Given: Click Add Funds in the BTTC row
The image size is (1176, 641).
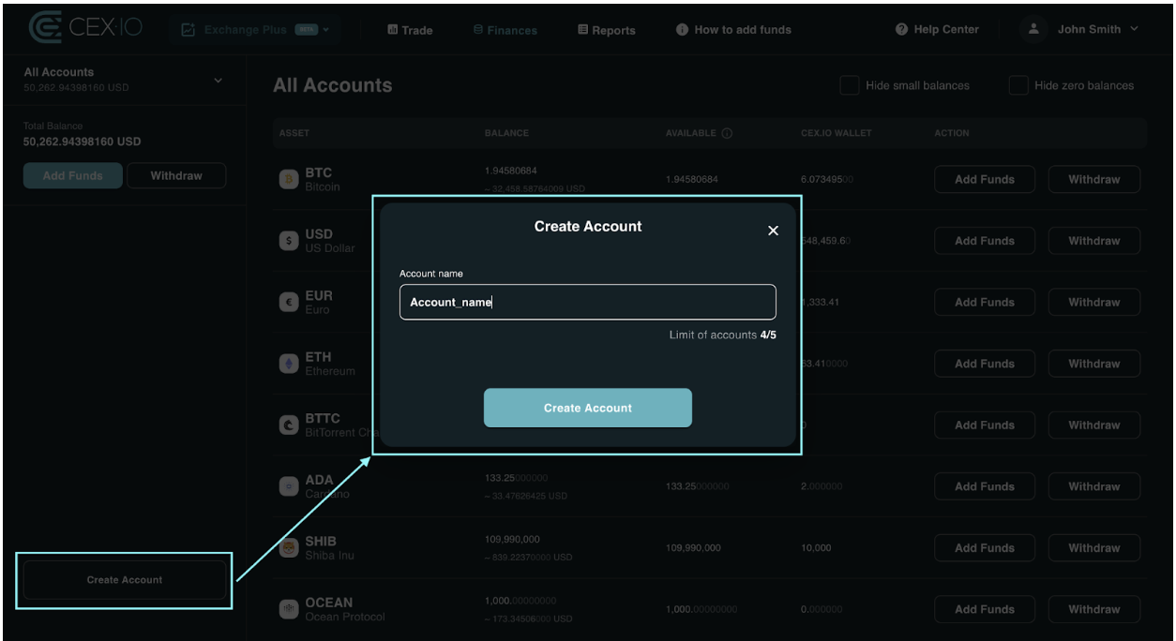Looking at the screenshot, I should click(x=985, y=425).
